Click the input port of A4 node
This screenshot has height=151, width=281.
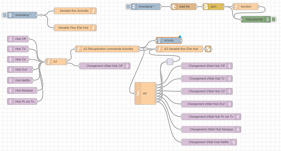[x=135, y=93]
